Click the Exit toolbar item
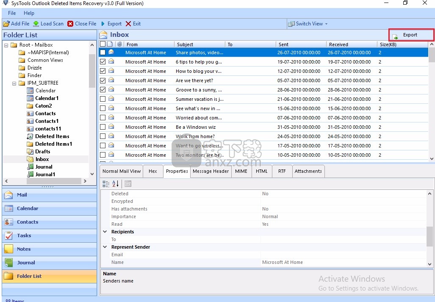The height and width of the screenshot is (302, 435). (133, 24)
